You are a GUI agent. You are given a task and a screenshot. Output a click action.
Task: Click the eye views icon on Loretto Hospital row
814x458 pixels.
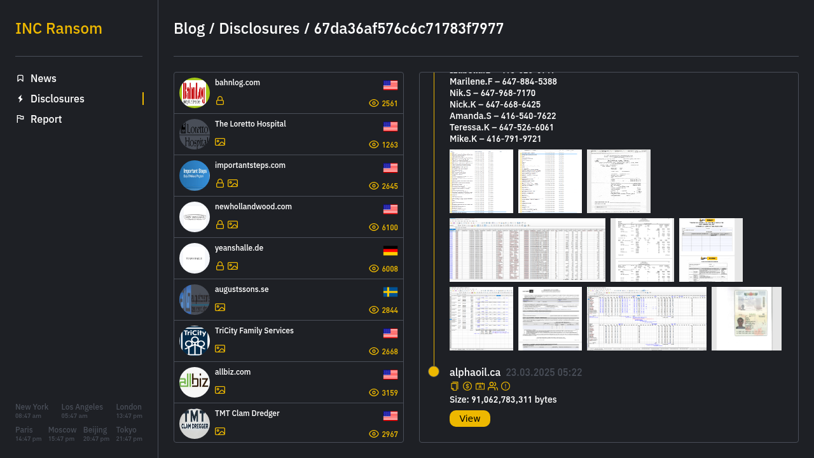coord(374,144)
